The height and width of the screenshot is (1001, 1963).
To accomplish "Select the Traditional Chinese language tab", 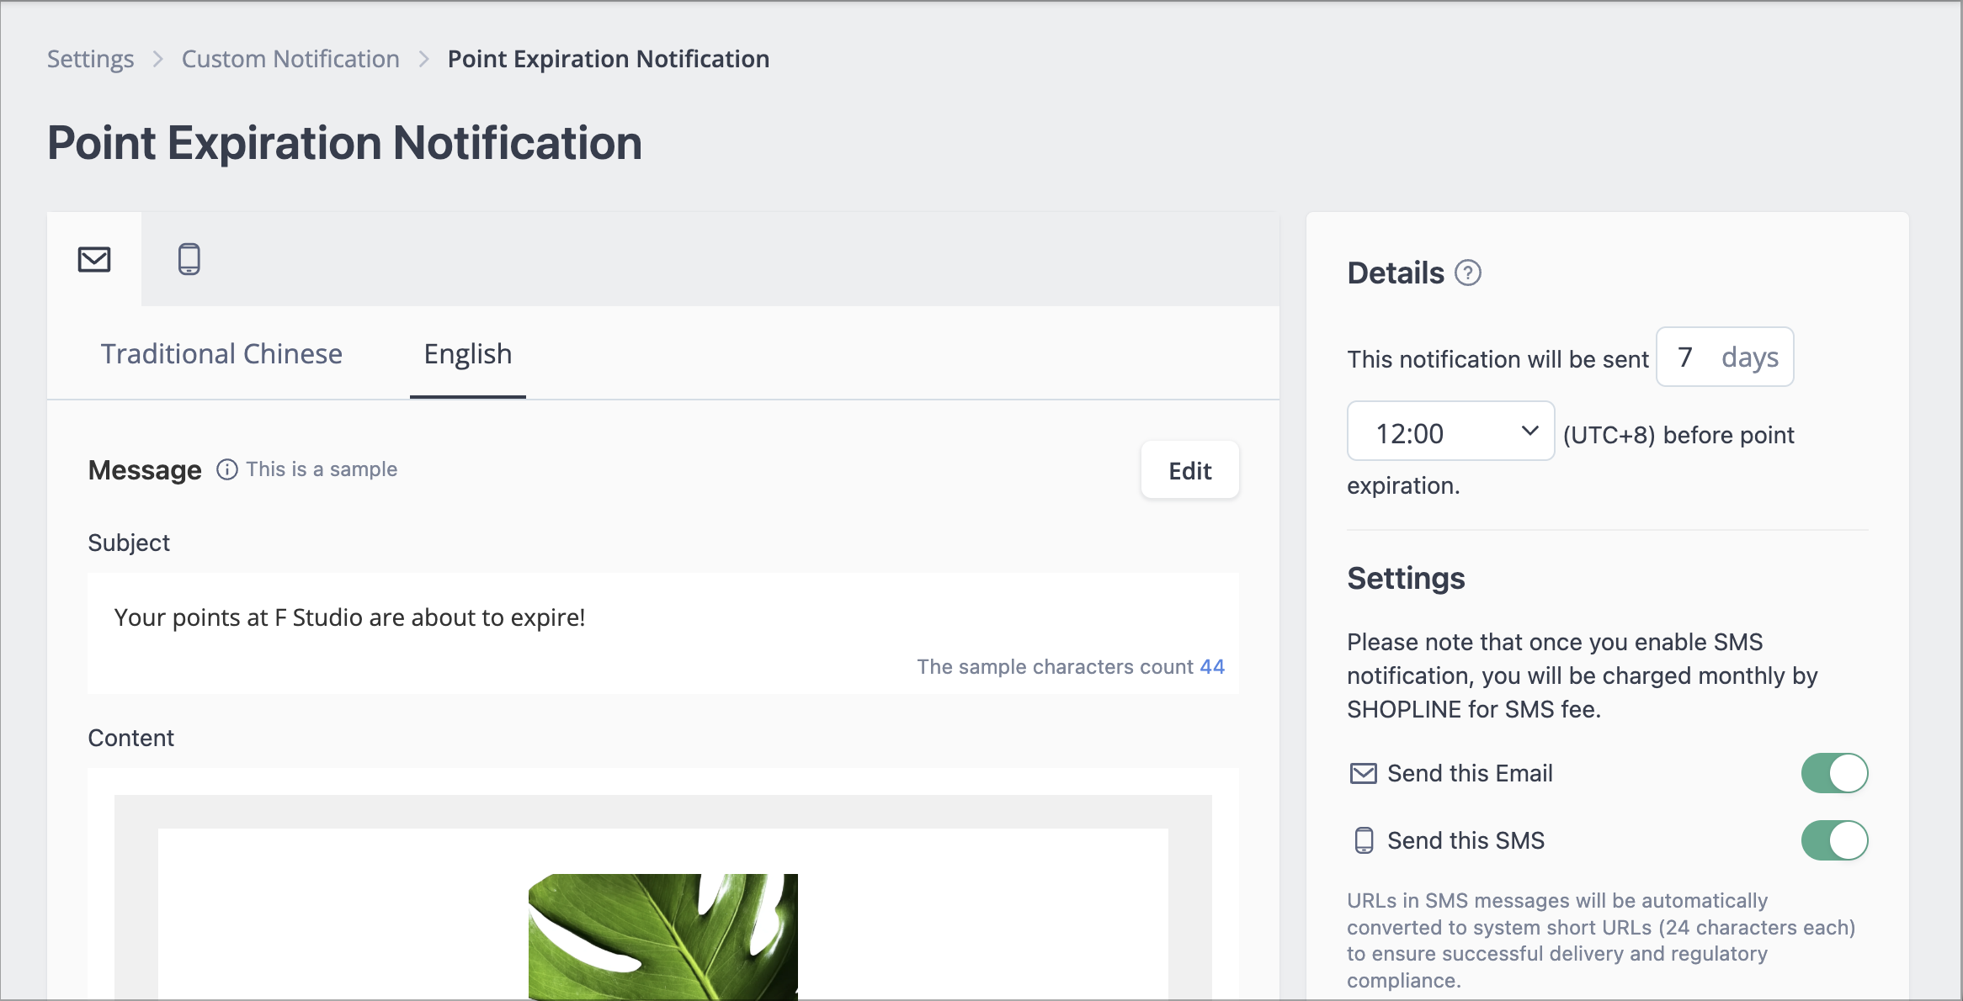I will point(221,354).
